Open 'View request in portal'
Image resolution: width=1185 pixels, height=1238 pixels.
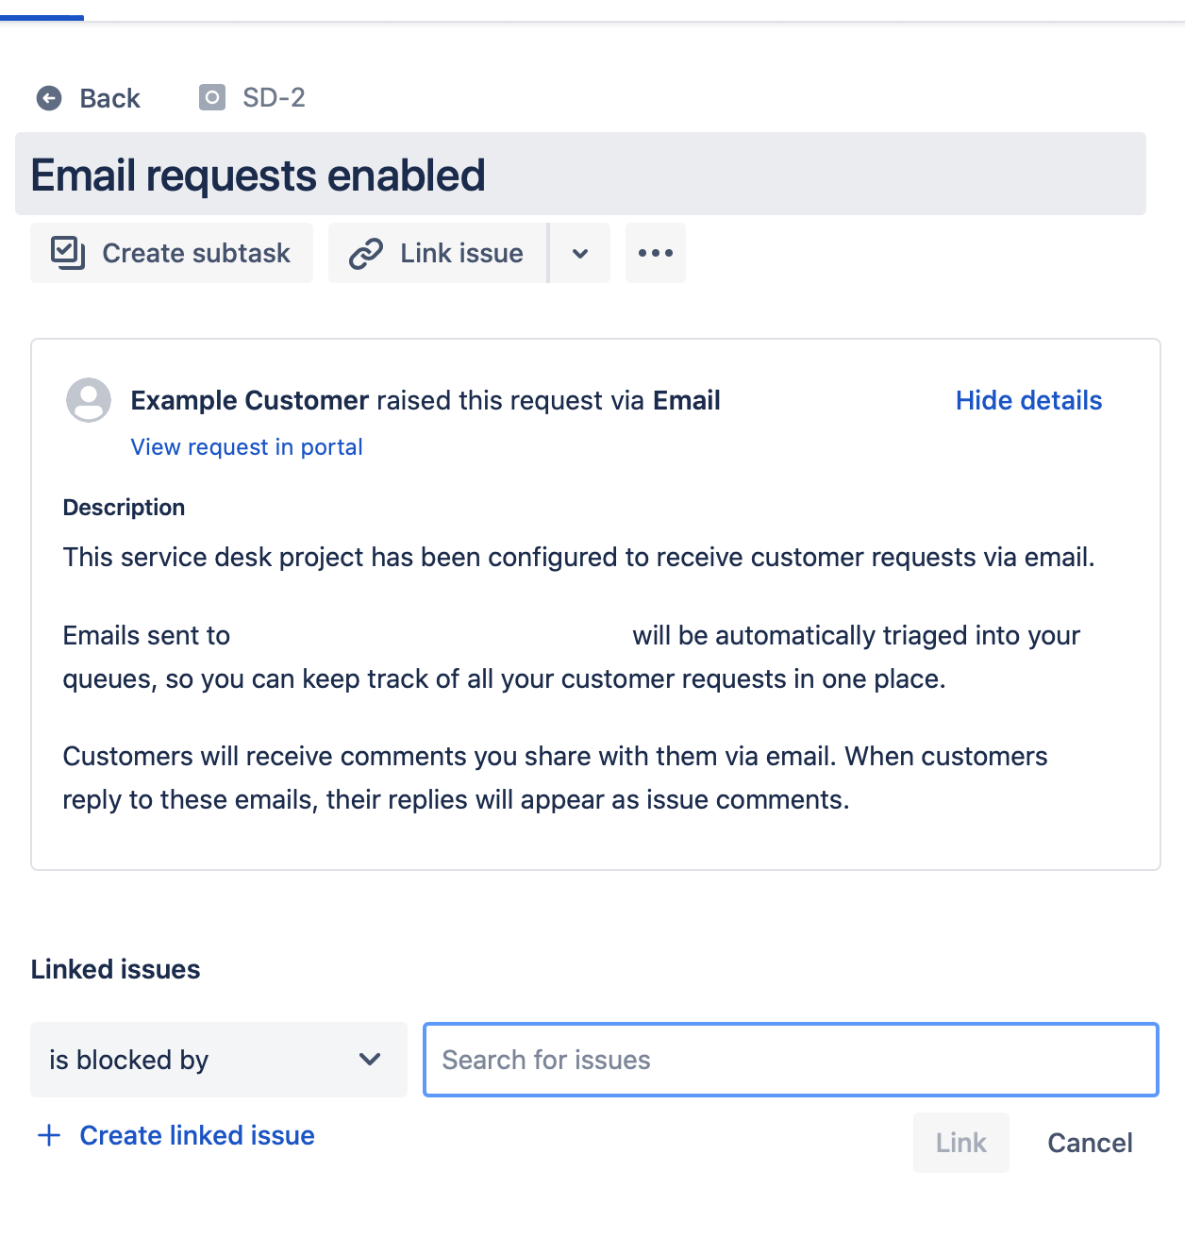click(x=245, y=446)
